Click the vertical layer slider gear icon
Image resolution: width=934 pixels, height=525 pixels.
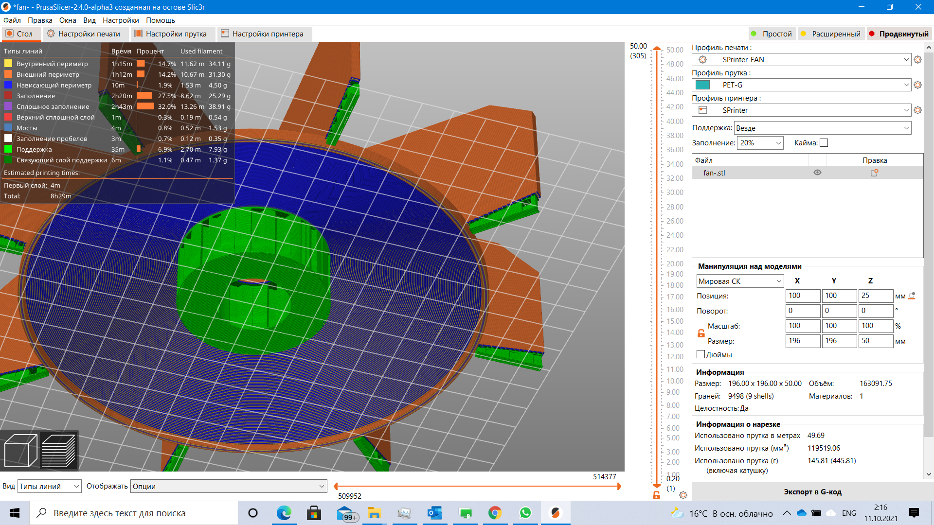(x=683, y=495)
